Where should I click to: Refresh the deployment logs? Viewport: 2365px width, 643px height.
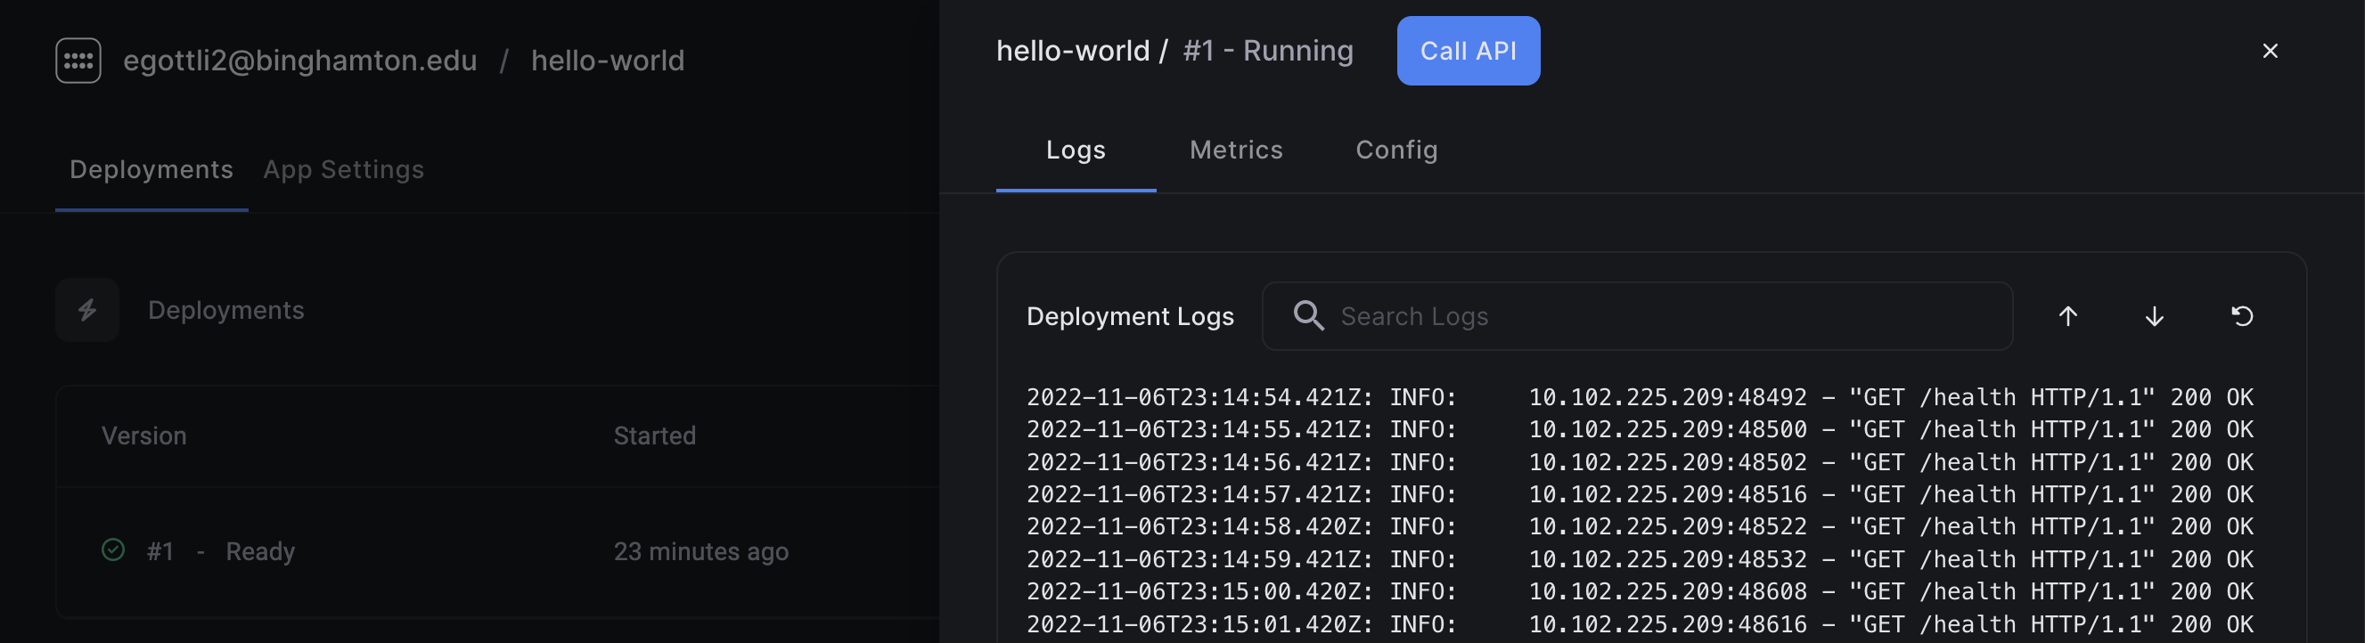tap(2242, 316)
